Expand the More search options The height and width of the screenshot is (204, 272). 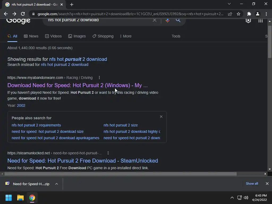coord(126,36)
